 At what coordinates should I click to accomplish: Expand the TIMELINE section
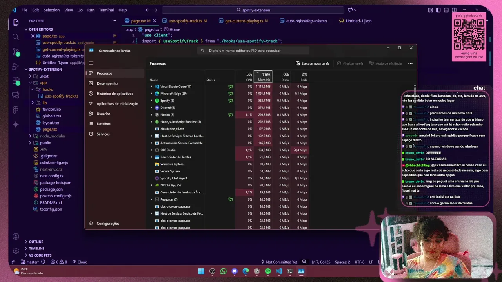26,248
